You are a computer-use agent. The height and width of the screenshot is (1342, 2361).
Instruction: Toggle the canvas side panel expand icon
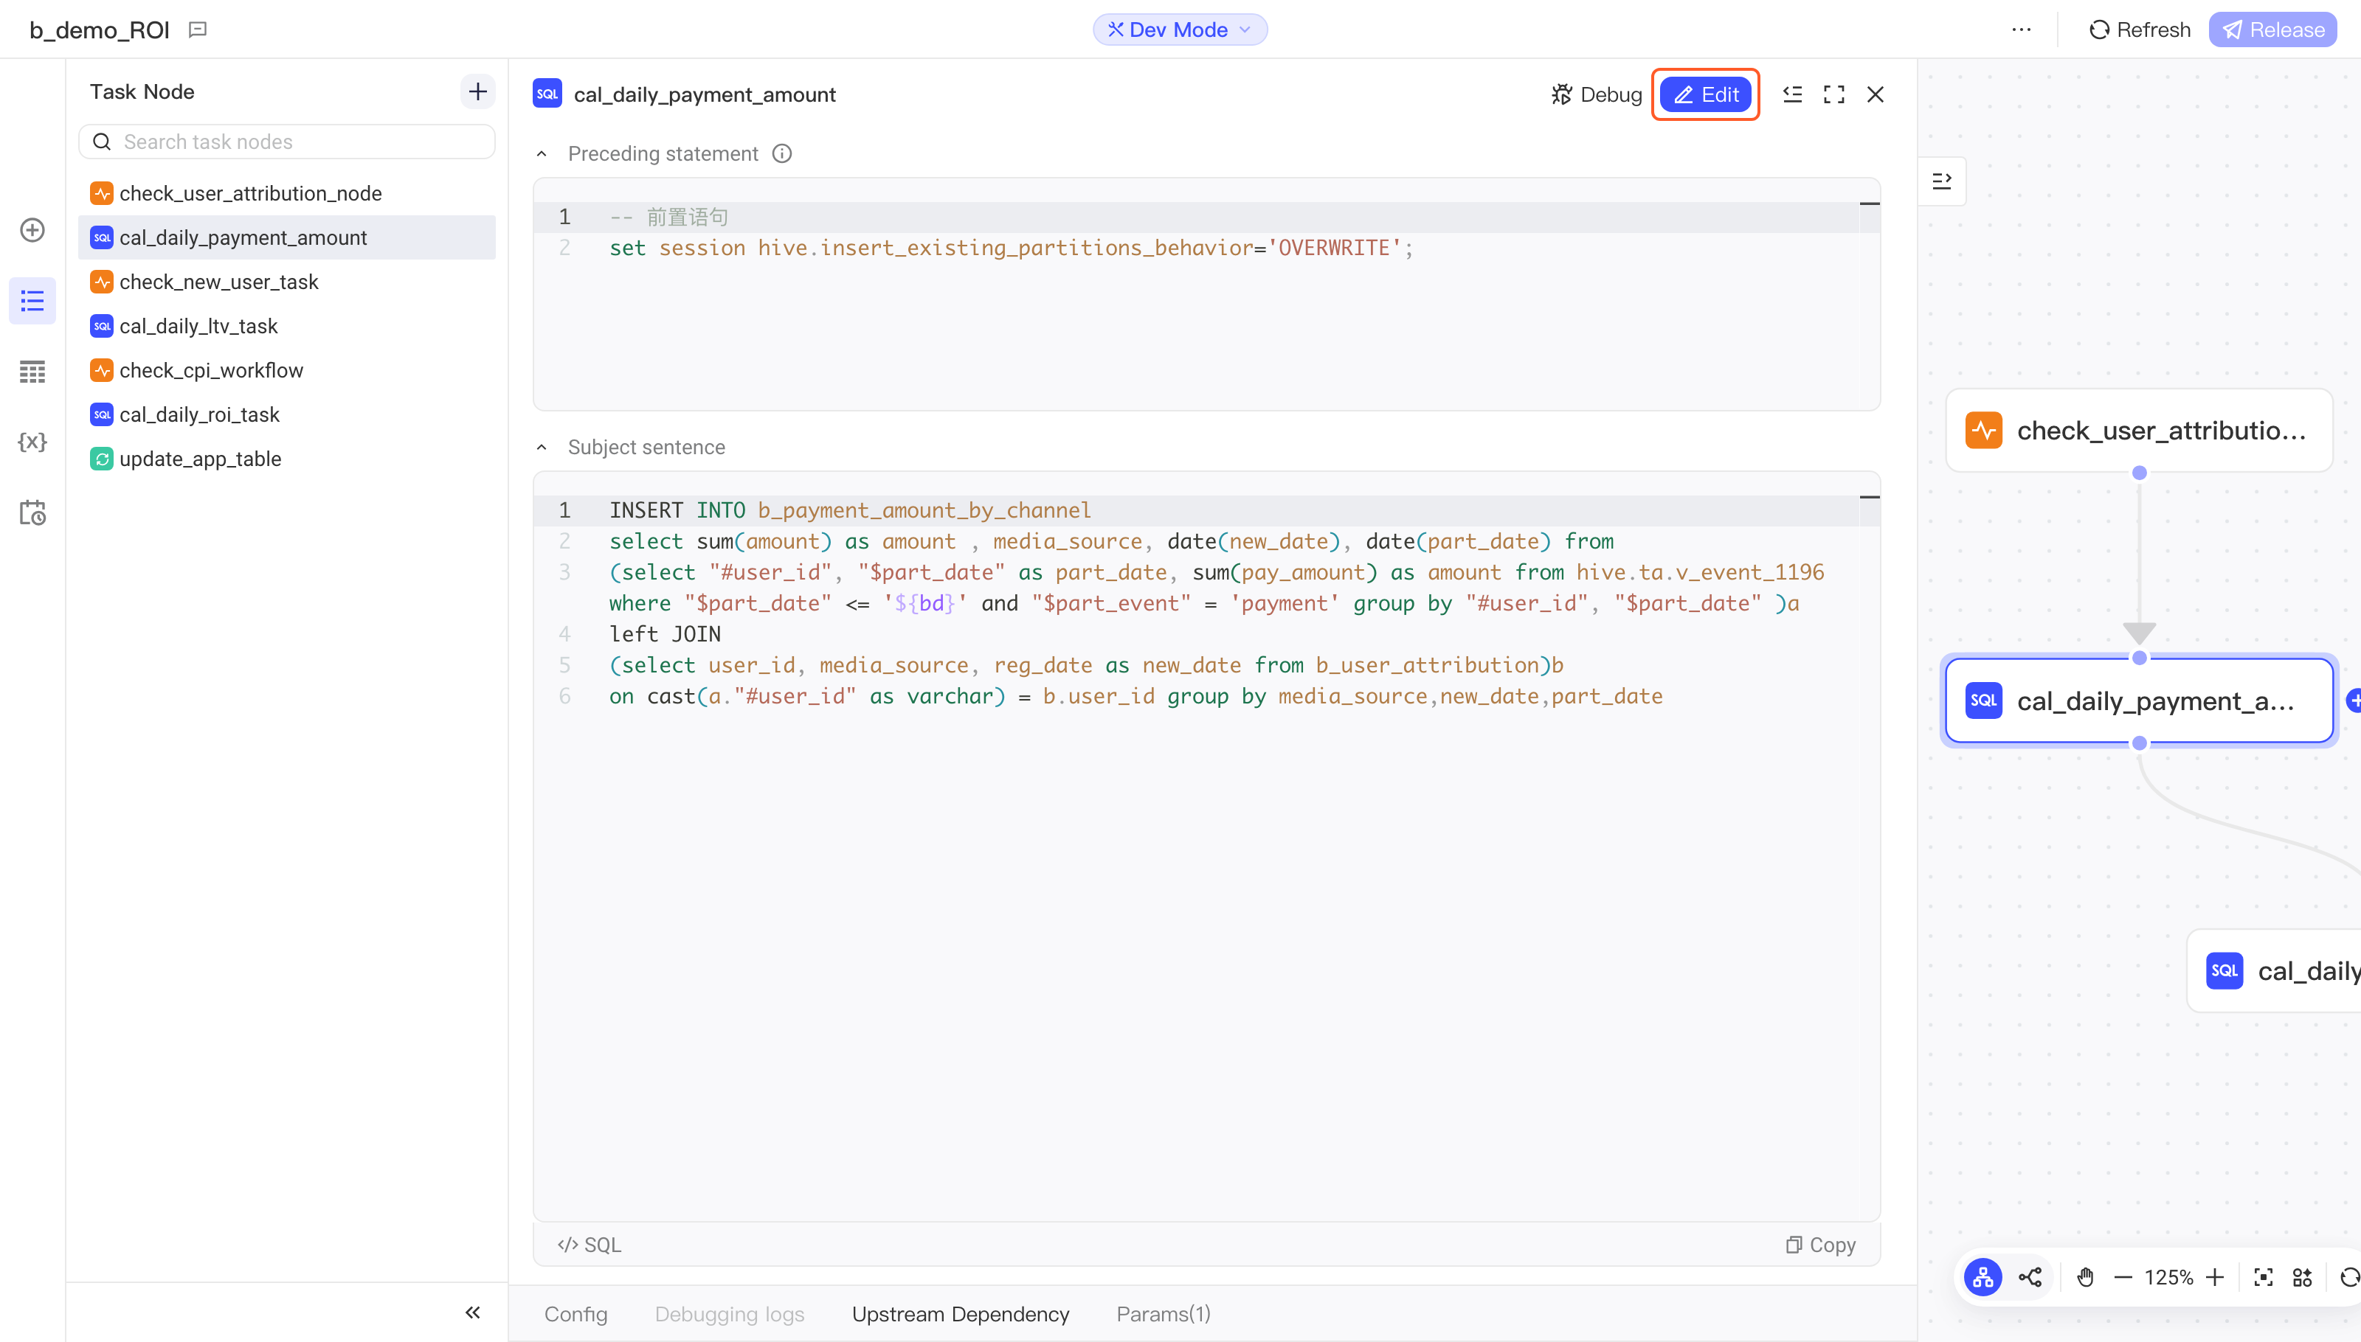1941,181
